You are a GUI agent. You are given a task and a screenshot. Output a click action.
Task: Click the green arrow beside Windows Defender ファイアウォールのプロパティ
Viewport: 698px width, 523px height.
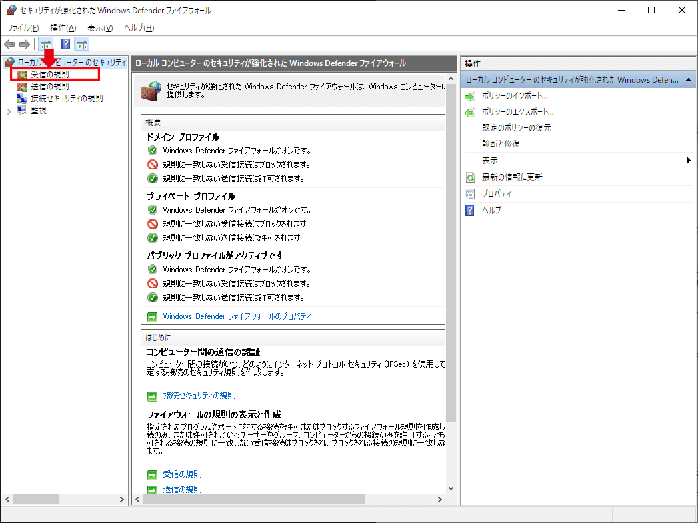[x=152, y=317]
